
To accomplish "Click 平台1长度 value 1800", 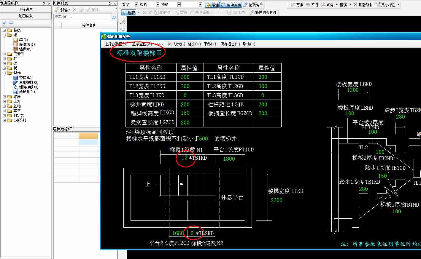I will [229, 159].
